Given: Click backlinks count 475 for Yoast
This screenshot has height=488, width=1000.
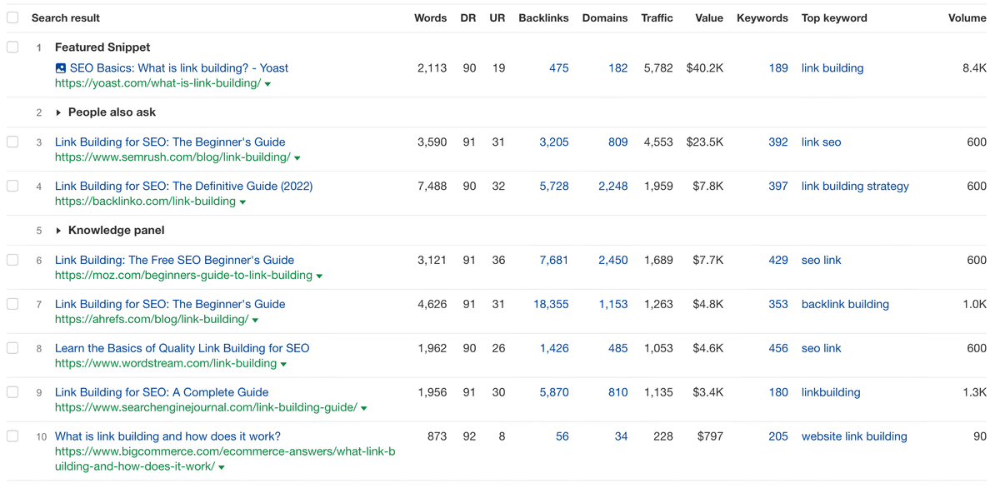Looking at the screenshot, I should (559, 68).
